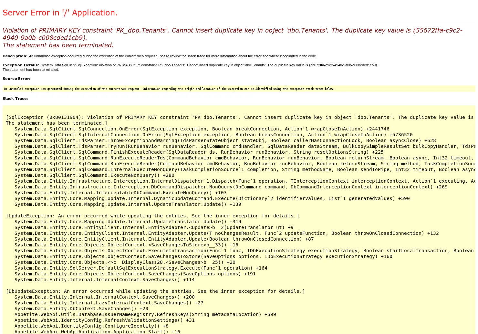Click the italic "Violation of PRIMARY KEY constraint" message
The height and width of the screenshot is (334, 478).
[233, 34]
